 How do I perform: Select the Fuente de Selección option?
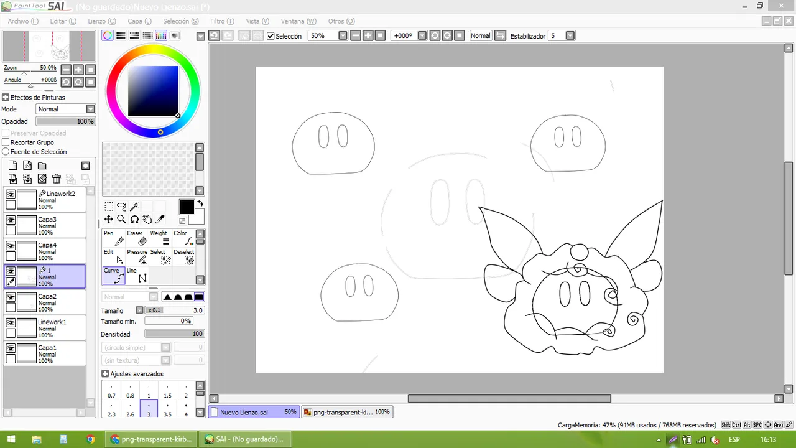click(x=6, y=152)
